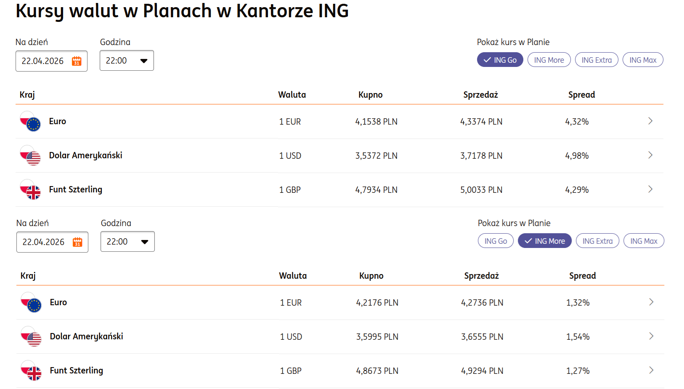Click Funt Szterling name in ING More table
Viewport: 684px width, 389px height.
pyautogui.click(x=76, y=370)
